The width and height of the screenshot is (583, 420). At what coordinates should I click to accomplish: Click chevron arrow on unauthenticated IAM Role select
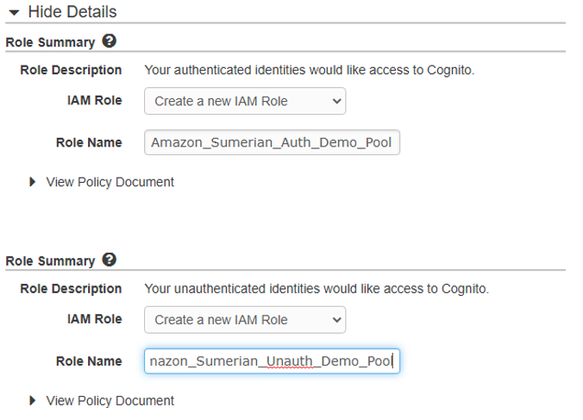tap(335, 320)
